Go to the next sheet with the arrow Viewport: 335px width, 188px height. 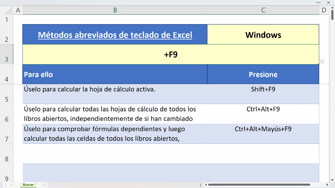(x=11, y=185)
